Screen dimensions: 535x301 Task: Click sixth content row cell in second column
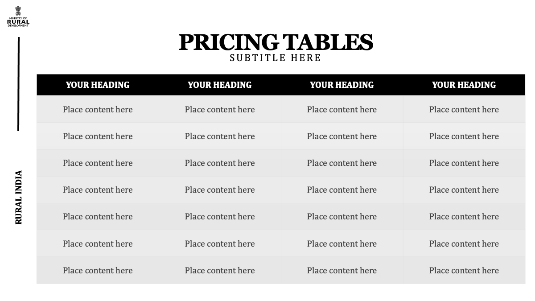coord(220,243)
